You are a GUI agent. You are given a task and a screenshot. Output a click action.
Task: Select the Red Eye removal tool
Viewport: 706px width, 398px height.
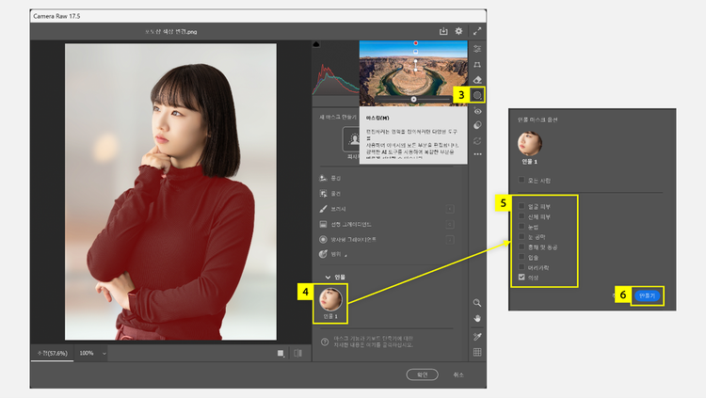click(477, 111)
